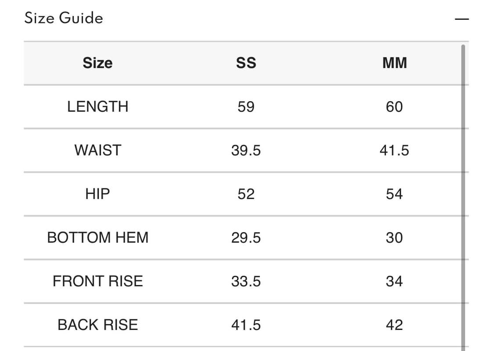Select MM front rise value 34
Image resolution: width=494 pixels, height=351 pixels.
(394, 281)
